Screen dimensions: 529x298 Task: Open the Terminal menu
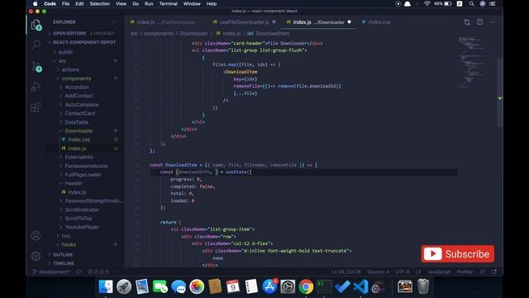[169, 3]
